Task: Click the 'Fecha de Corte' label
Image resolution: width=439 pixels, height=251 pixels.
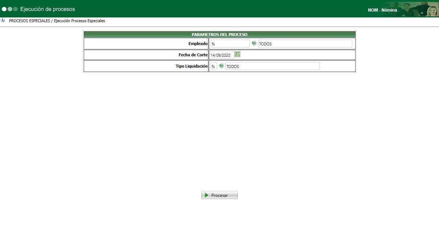Action: point(193,55)
